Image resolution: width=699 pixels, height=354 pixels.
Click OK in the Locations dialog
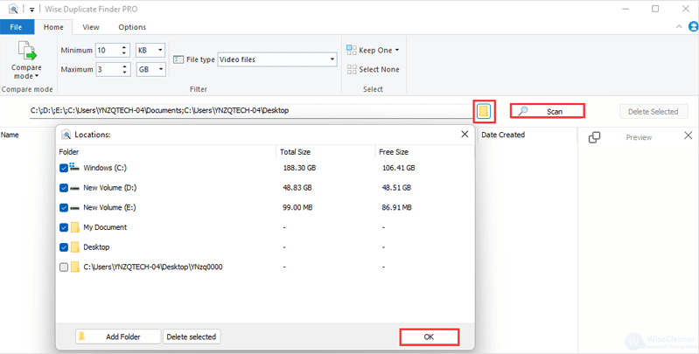coord(429,337)
